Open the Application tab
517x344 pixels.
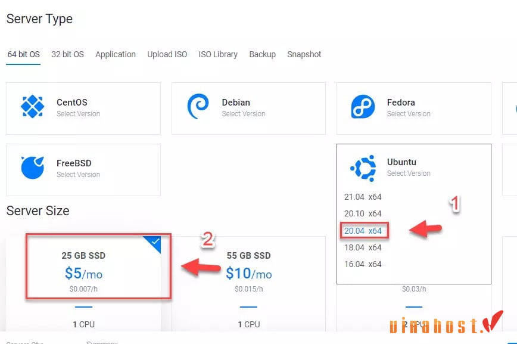(116, 54)
